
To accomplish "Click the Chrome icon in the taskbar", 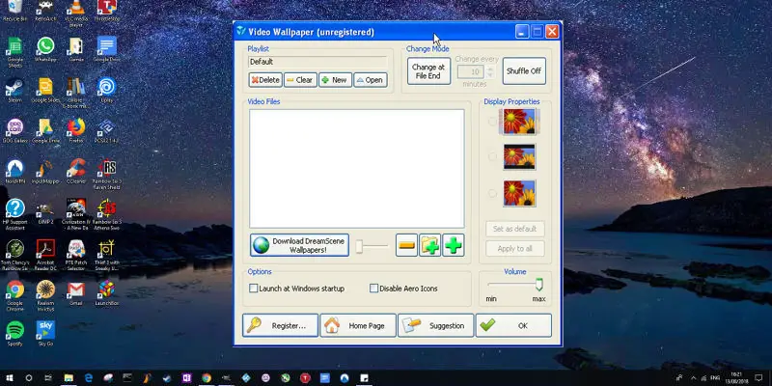I will (x=207, y=378).
